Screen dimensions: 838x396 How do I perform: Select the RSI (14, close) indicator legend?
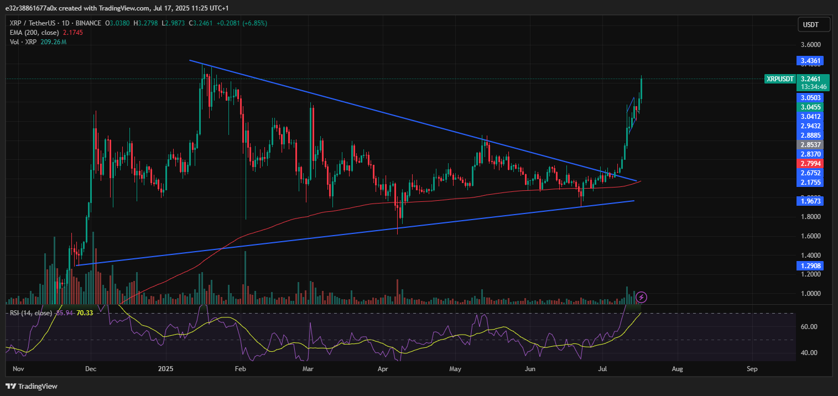pyautogui.click(x=31, y=313)
